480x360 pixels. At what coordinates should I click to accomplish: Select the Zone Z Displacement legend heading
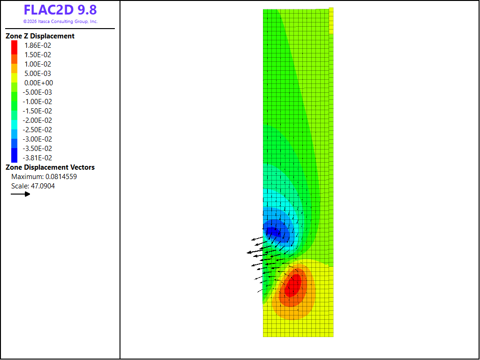40,36
